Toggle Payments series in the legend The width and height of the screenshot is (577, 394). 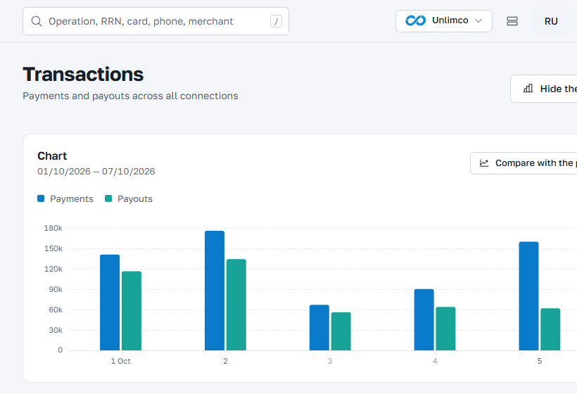[x=65, y=198]
